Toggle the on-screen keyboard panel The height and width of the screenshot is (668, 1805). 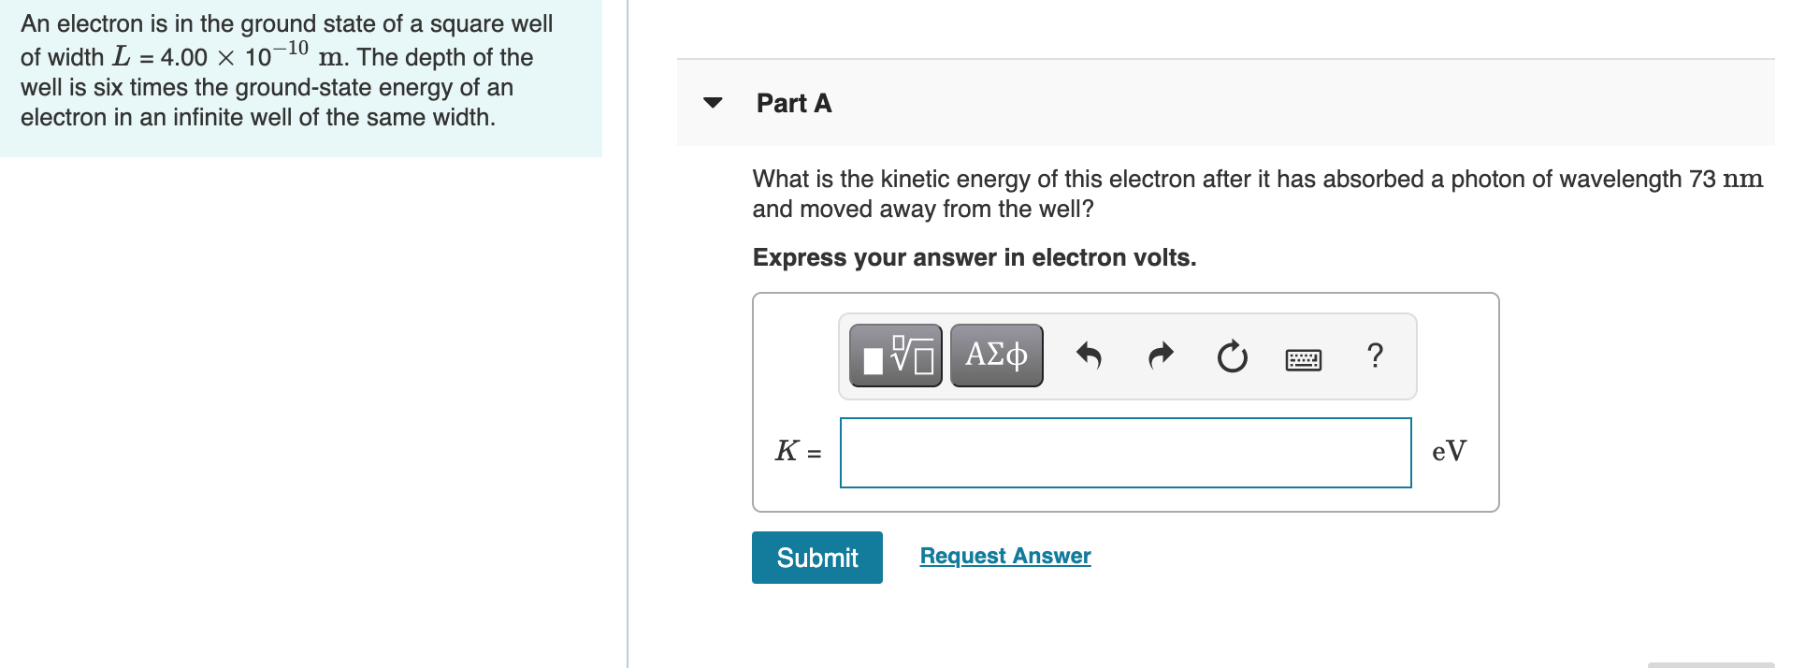click(1303, 357)
